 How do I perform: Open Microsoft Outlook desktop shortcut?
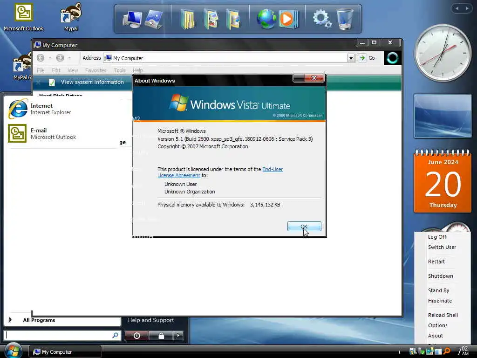pos(23,17)
